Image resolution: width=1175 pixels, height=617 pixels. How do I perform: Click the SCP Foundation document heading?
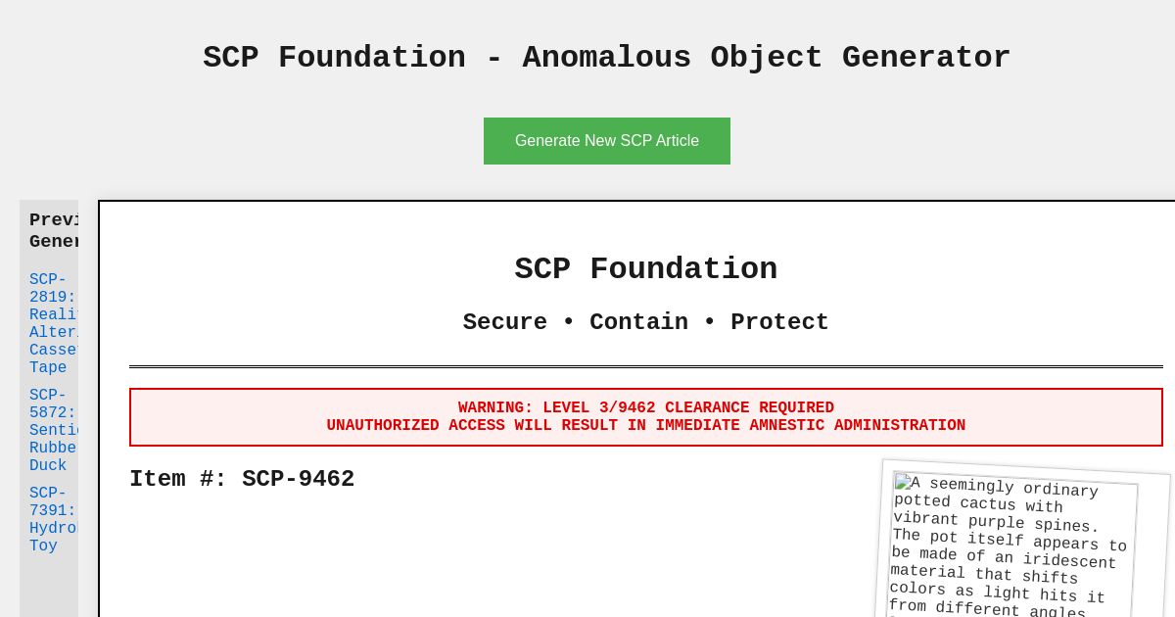(x=645, y=269)
